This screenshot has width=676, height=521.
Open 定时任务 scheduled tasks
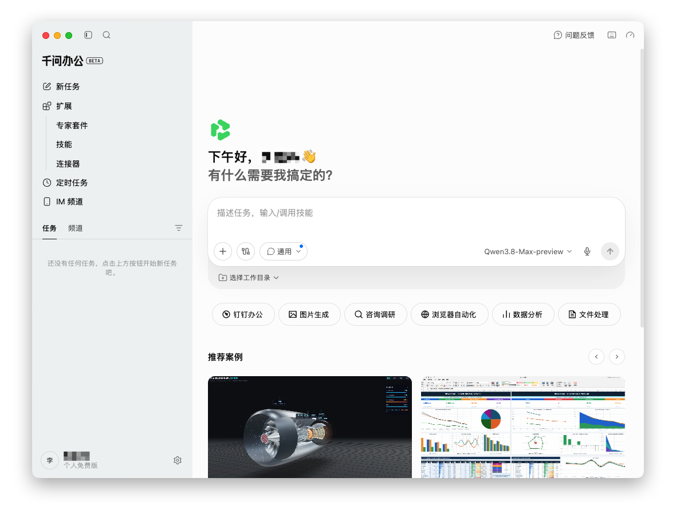[65, 183]
